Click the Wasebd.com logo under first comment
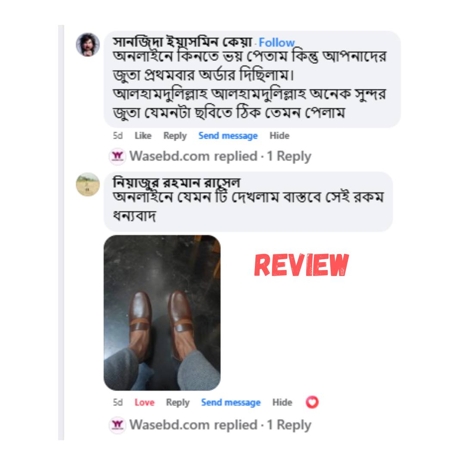The height and width of the screenshot is (465, 465). coord(118,156)
